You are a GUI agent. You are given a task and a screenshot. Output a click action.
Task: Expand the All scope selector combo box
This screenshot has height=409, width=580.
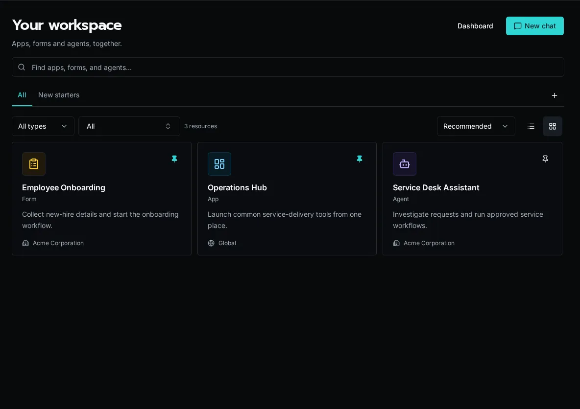(129, 126)
